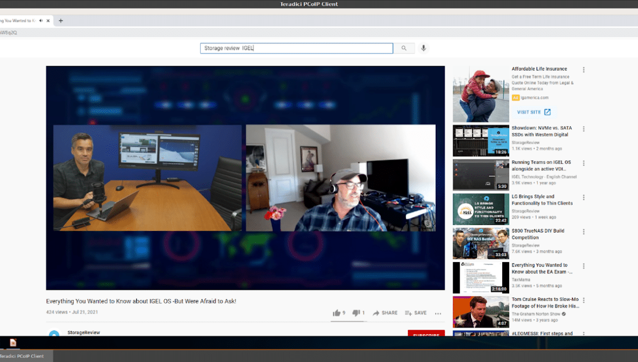
Task: Start voice search with the microphone icon
Action: (x=424, y=48)
